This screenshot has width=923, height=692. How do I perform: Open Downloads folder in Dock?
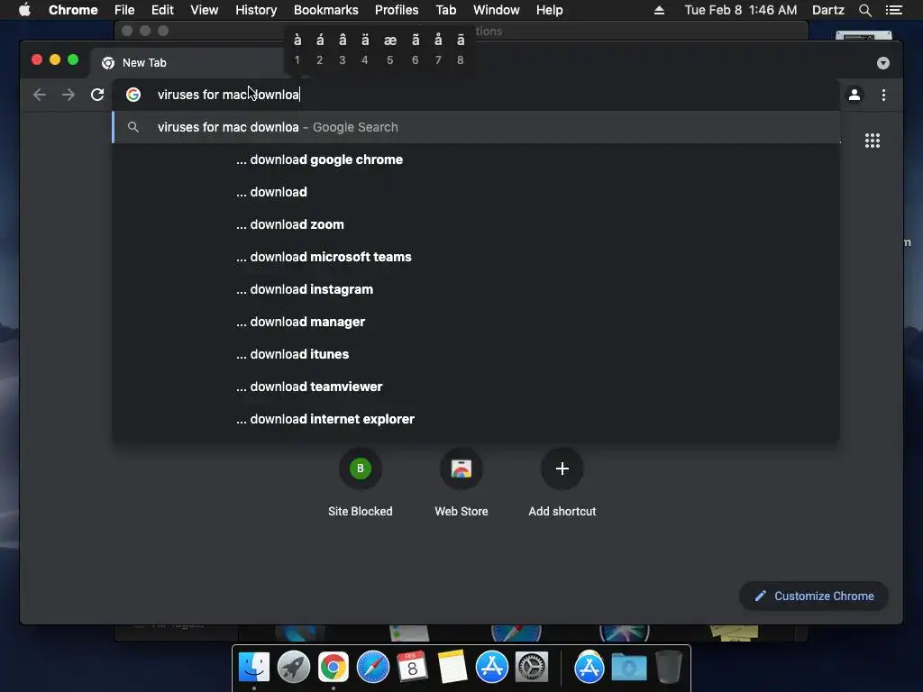(628, 668)
